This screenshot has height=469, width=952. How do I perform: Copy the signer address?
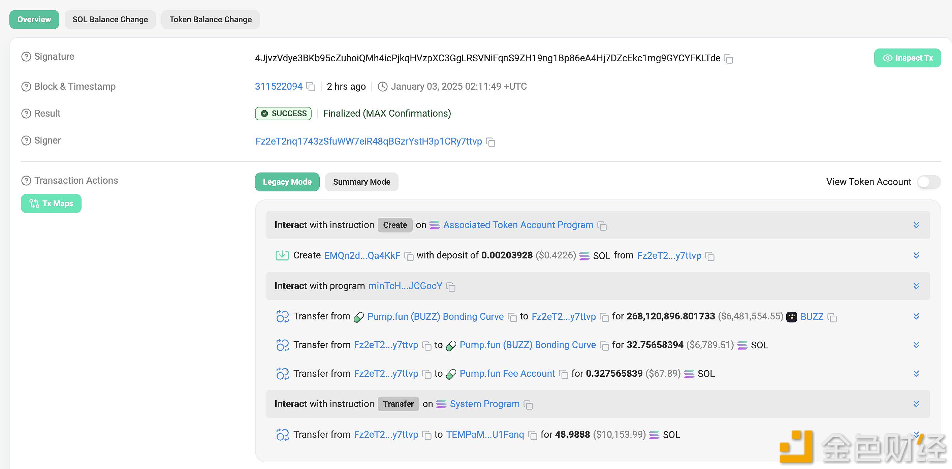pyautogui.click(x=490, y=142)
